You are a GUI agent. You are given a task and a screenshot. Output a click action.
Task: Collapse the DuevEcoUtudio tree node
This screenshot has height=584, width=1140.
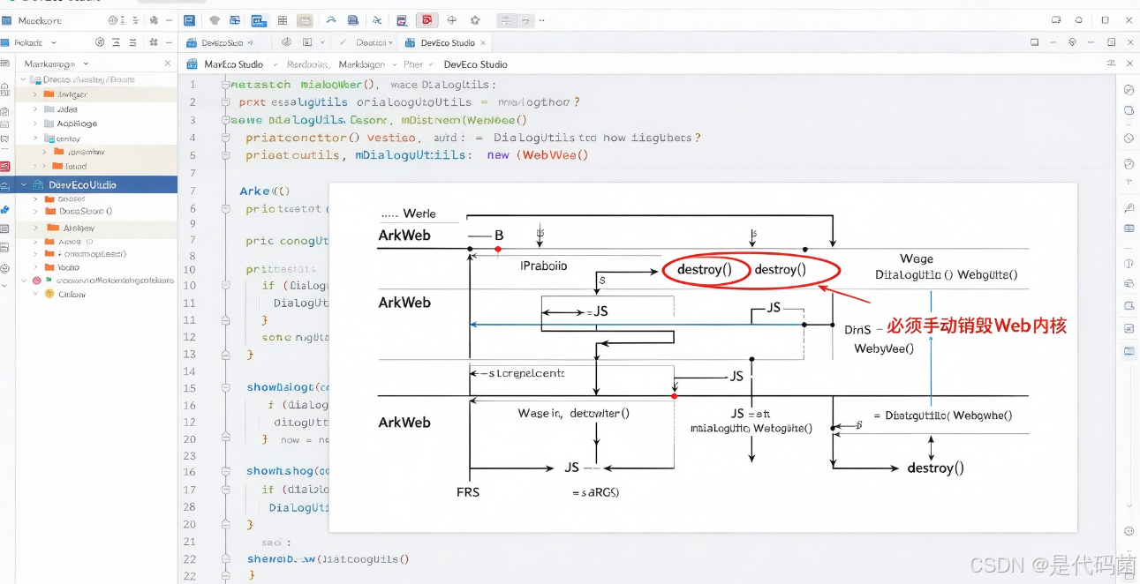(x=24, y=185)
